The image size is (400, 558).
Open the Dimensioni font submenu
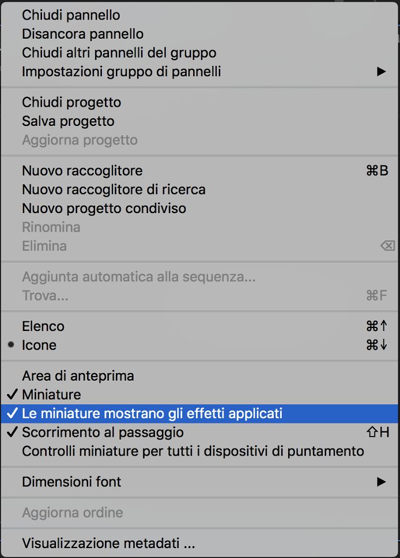pos(71,482)
